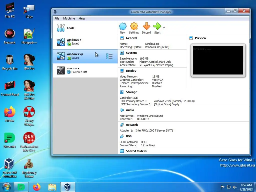Open the Help menu
Viewport: 256px width, 192px height.
point(82,18)
